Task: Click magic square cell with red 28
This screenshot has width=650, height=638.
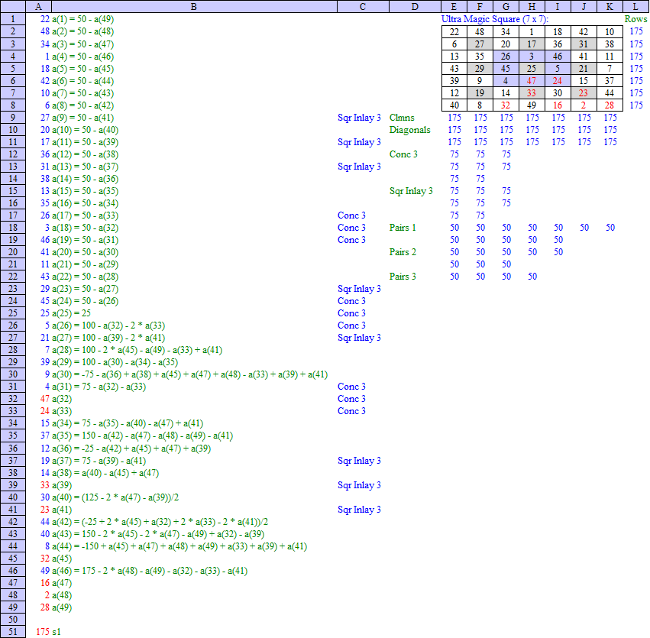Action: [610, 105]
